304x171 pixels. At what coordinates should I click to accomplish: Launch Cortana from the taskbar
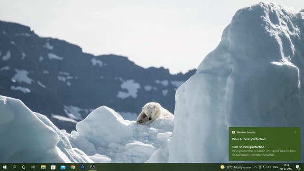coord(24,167)
